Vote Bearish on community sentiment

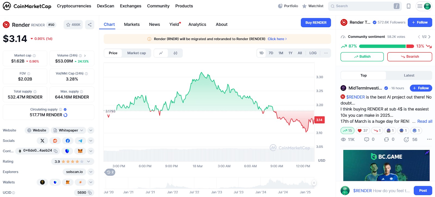(x=410, y=57)
